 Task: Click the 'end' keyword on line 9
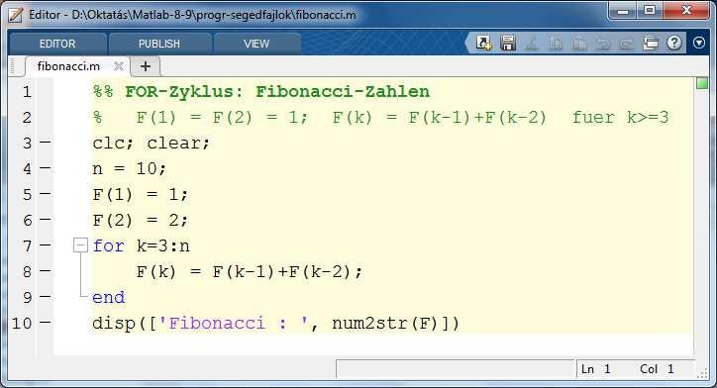tap(108, 298)
